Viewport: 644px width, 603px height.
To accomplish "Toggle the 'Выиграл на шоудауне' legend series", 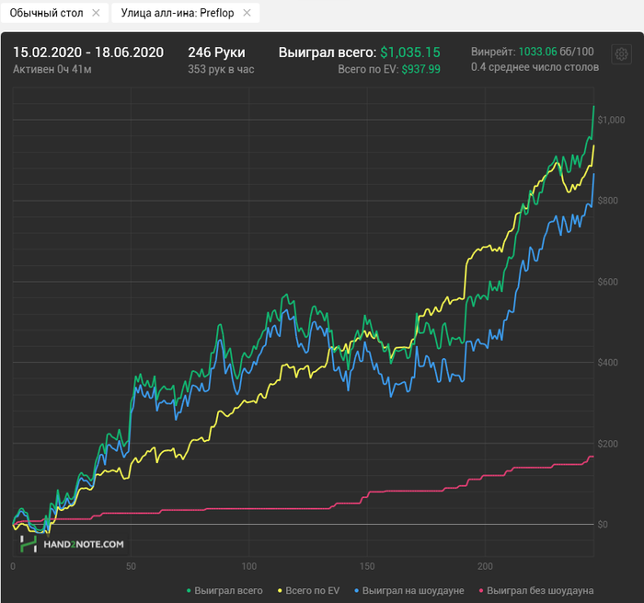I will coord(409,591).
